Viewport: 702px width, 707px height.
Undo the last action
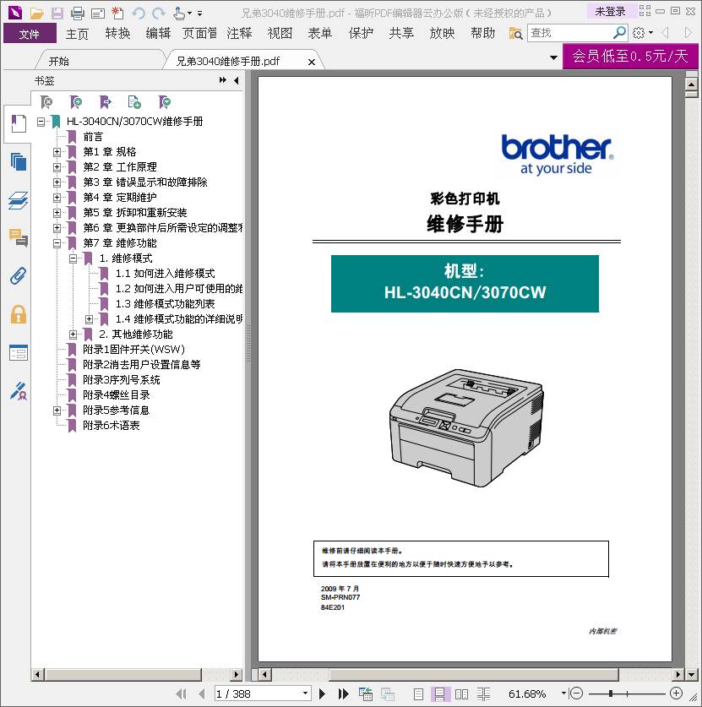click(139, 14)
